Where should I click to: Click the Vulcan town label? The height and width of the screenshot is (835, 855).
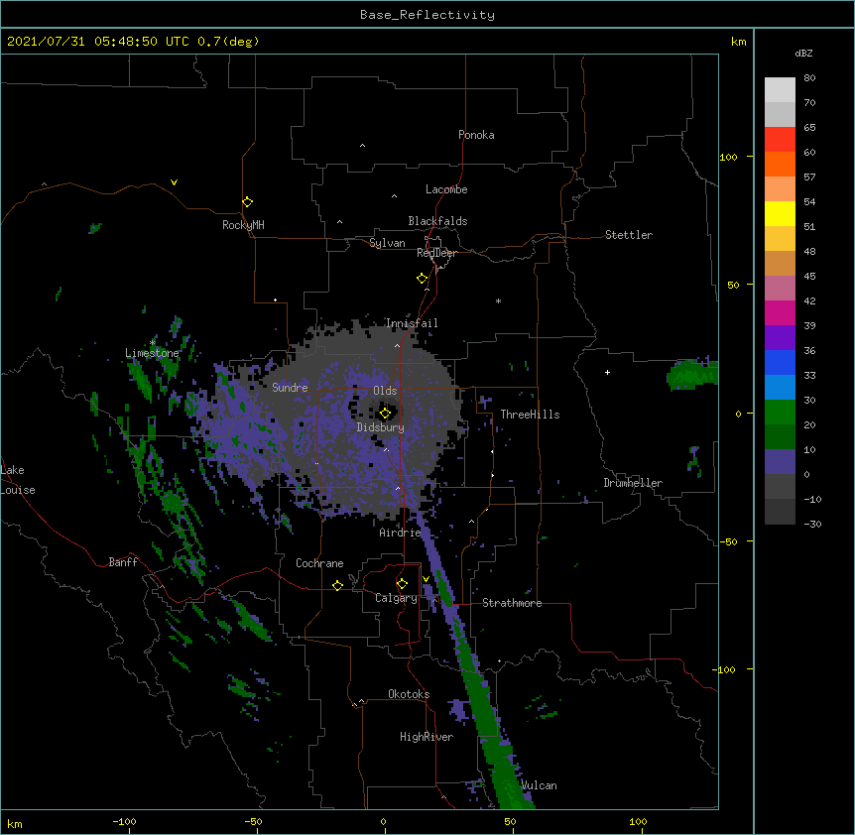tap(539, 785)
